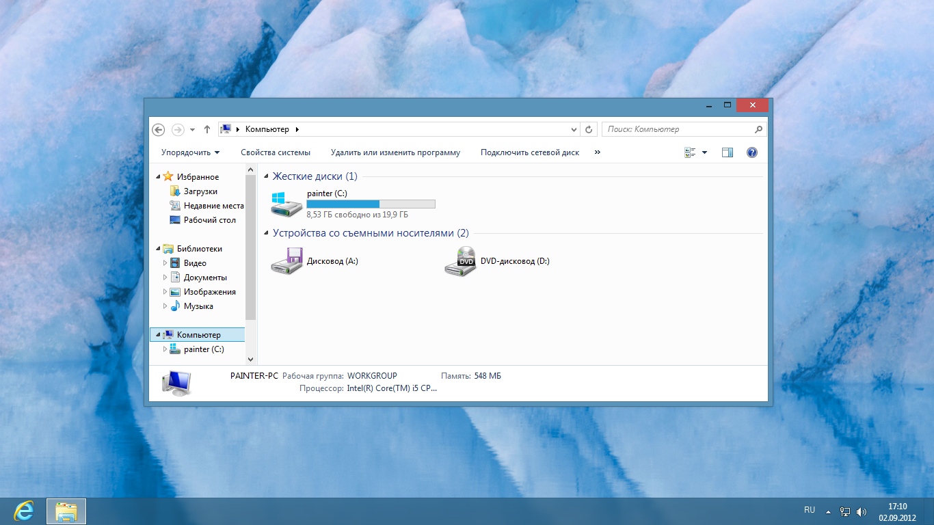Screen dimensions: 934x525
Task: Go up one folder level
Action: click(x=207, y=129)
